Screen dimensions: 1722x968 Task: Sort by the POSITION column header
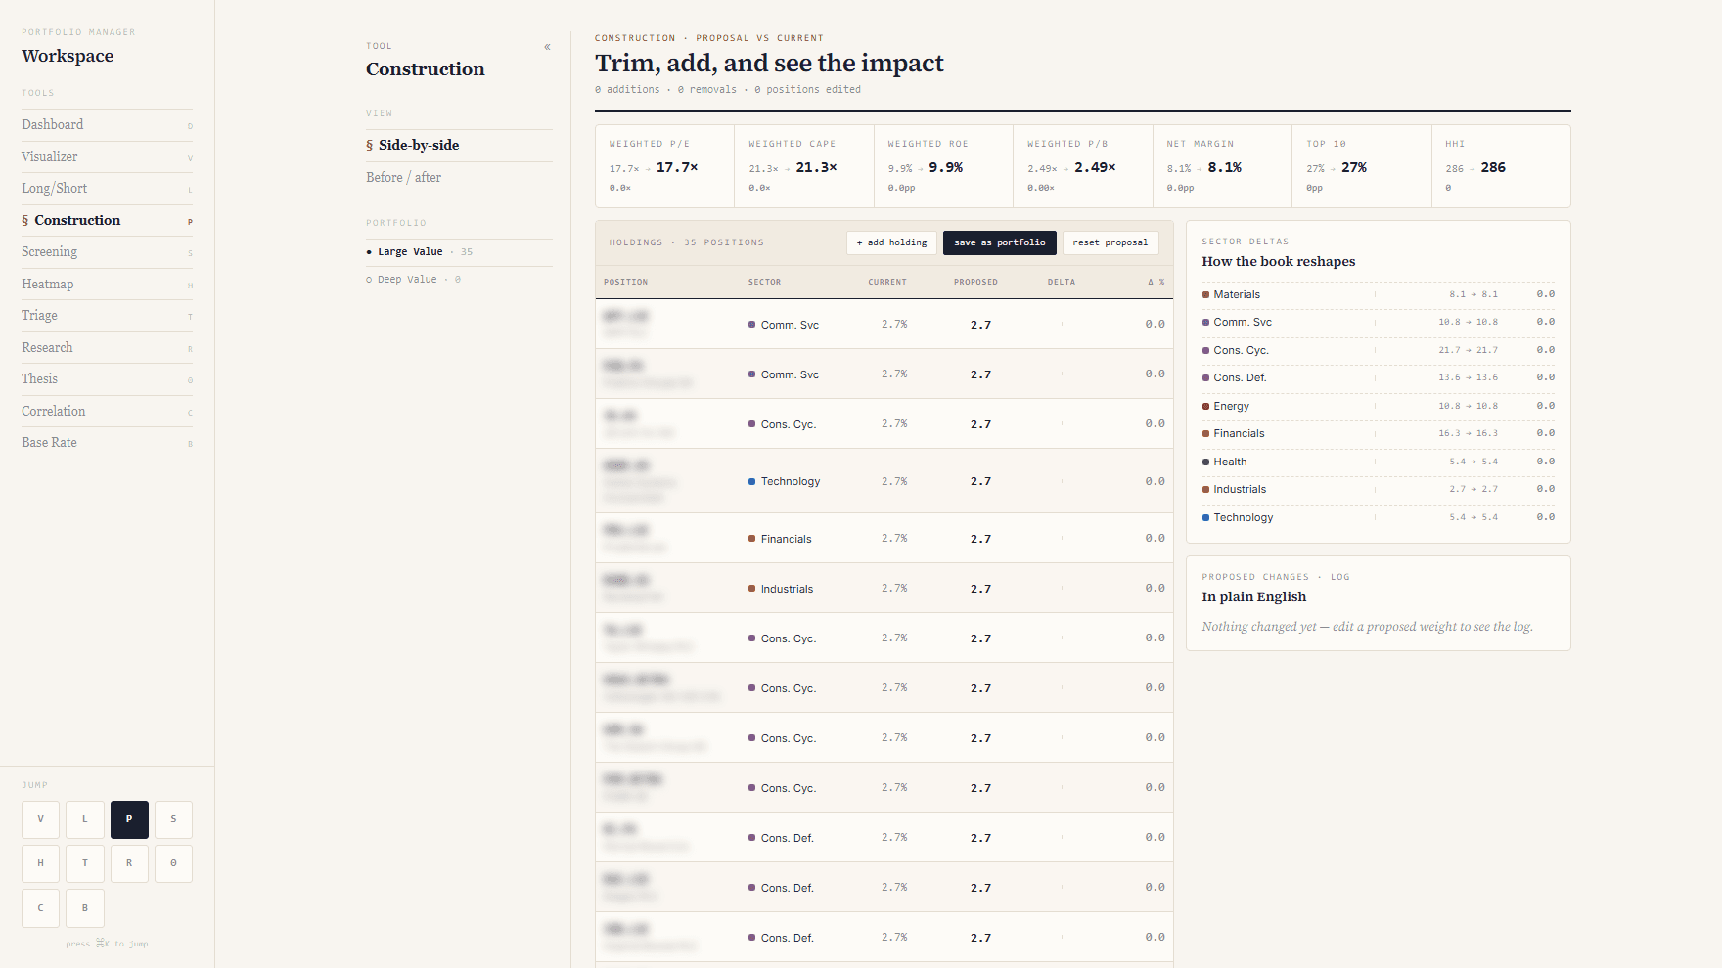626,282
